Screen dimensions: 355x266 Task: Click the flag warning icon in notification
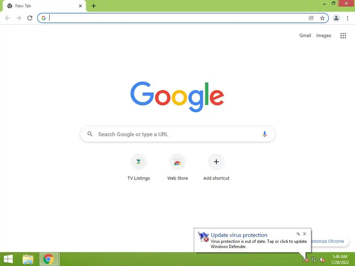(203, 237)
